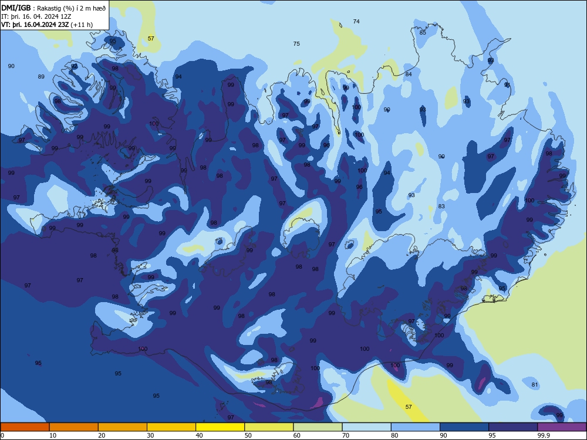The image size is (587, 440).
Task: Select the 95–99.9 dark navy legend swatch
Action: [513, 427]
